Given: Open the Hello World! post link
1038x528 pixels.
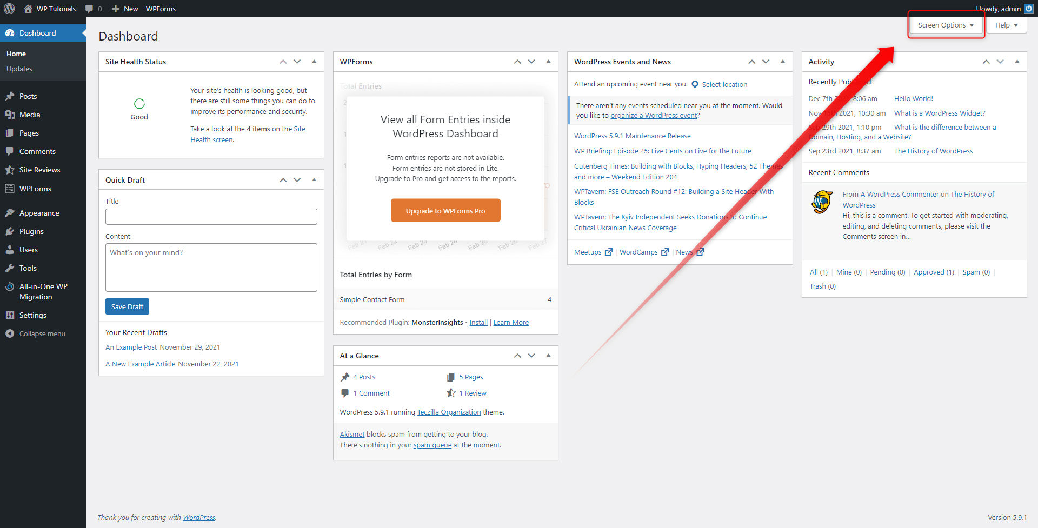Looking at the screenshot, I should tap(914, 99).
